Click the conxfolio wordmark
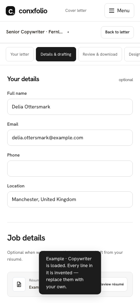Screen dimensions: 140x303 click(x=33, y=11)
